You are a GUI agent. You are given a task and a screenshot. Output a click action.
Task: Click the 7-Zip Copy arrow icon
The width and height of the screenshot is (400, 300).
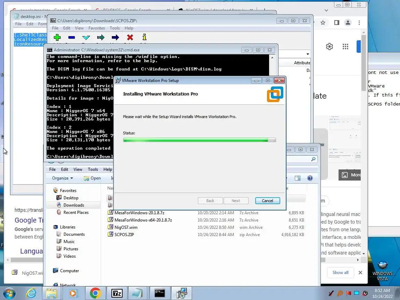101,37
